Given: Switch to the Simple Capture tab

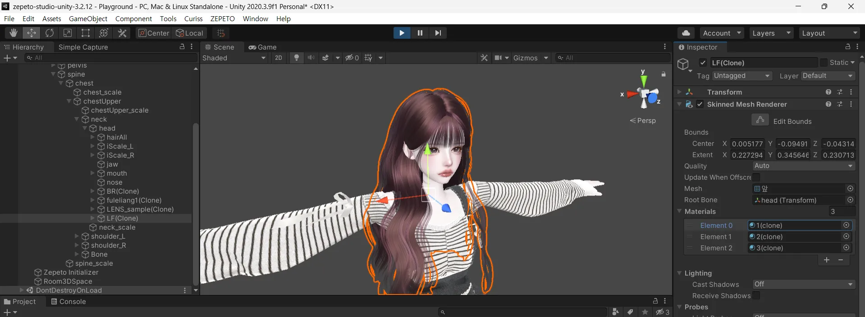Looking at the screenshot, I should (83, 47).
